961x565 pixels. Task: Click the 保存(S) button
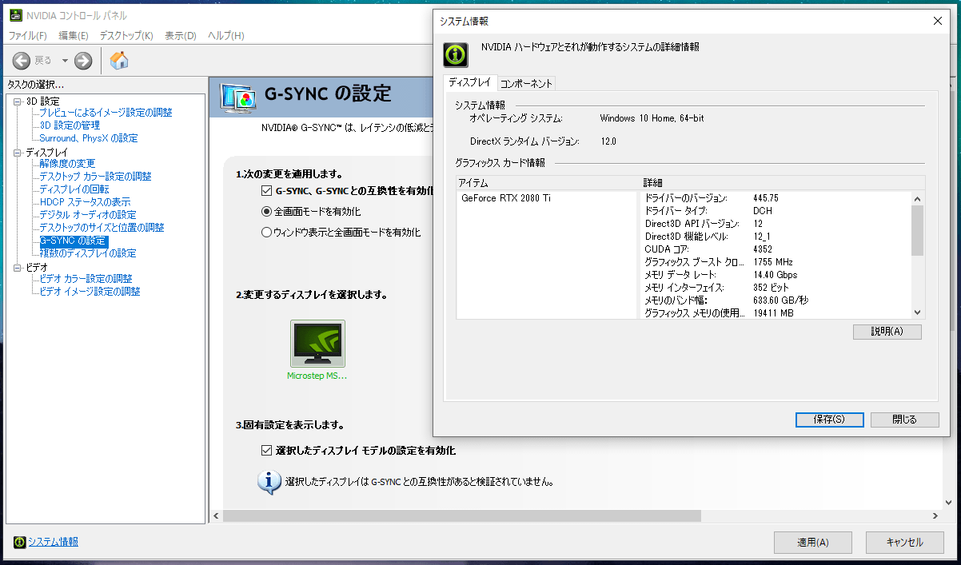[830, 420]
